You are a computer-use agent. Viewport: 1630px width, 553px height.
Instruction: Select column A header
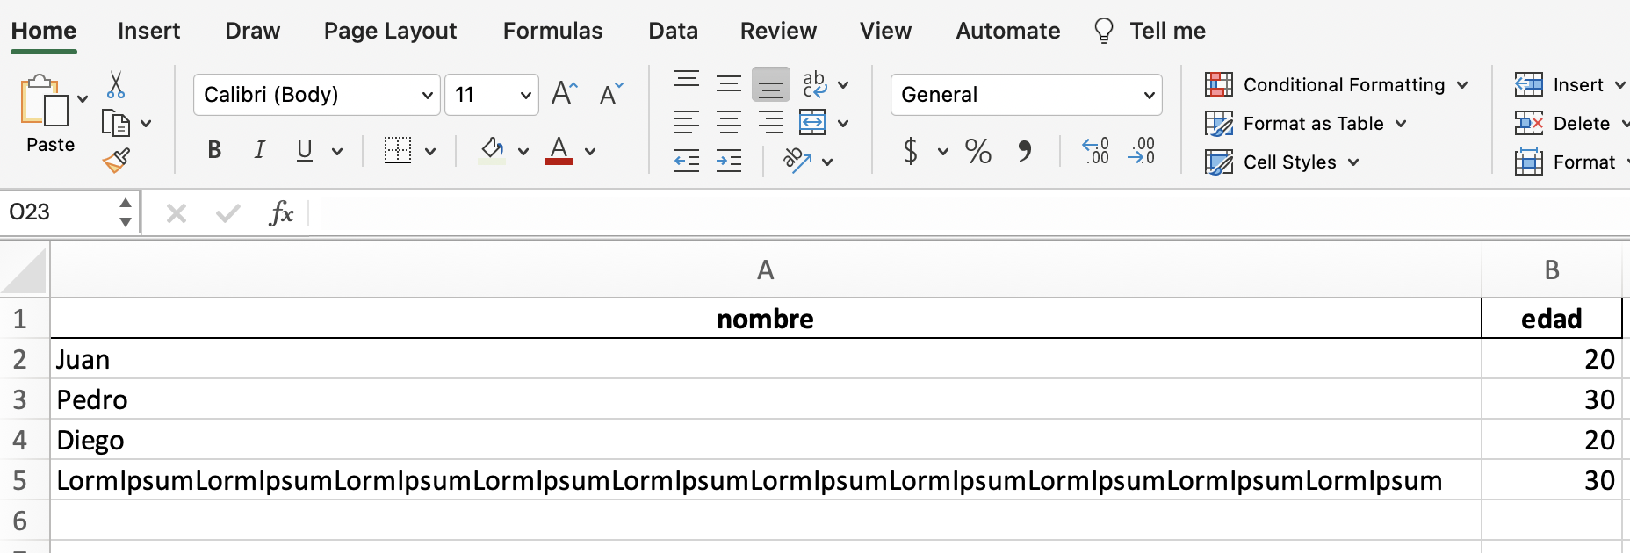766,270
